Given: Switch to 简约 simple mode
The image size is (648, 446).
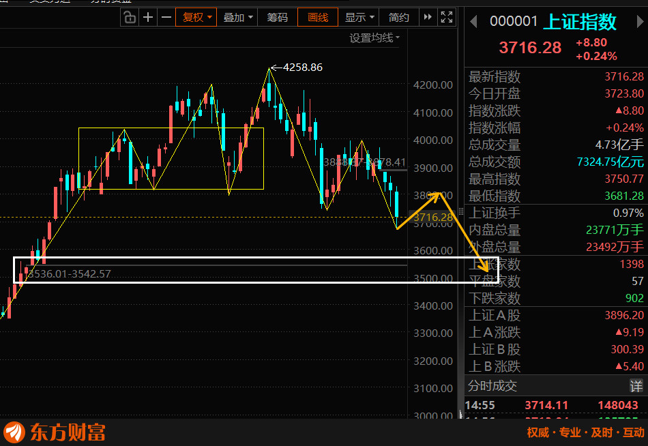Looking at the screenshot, I should [398, 17].
